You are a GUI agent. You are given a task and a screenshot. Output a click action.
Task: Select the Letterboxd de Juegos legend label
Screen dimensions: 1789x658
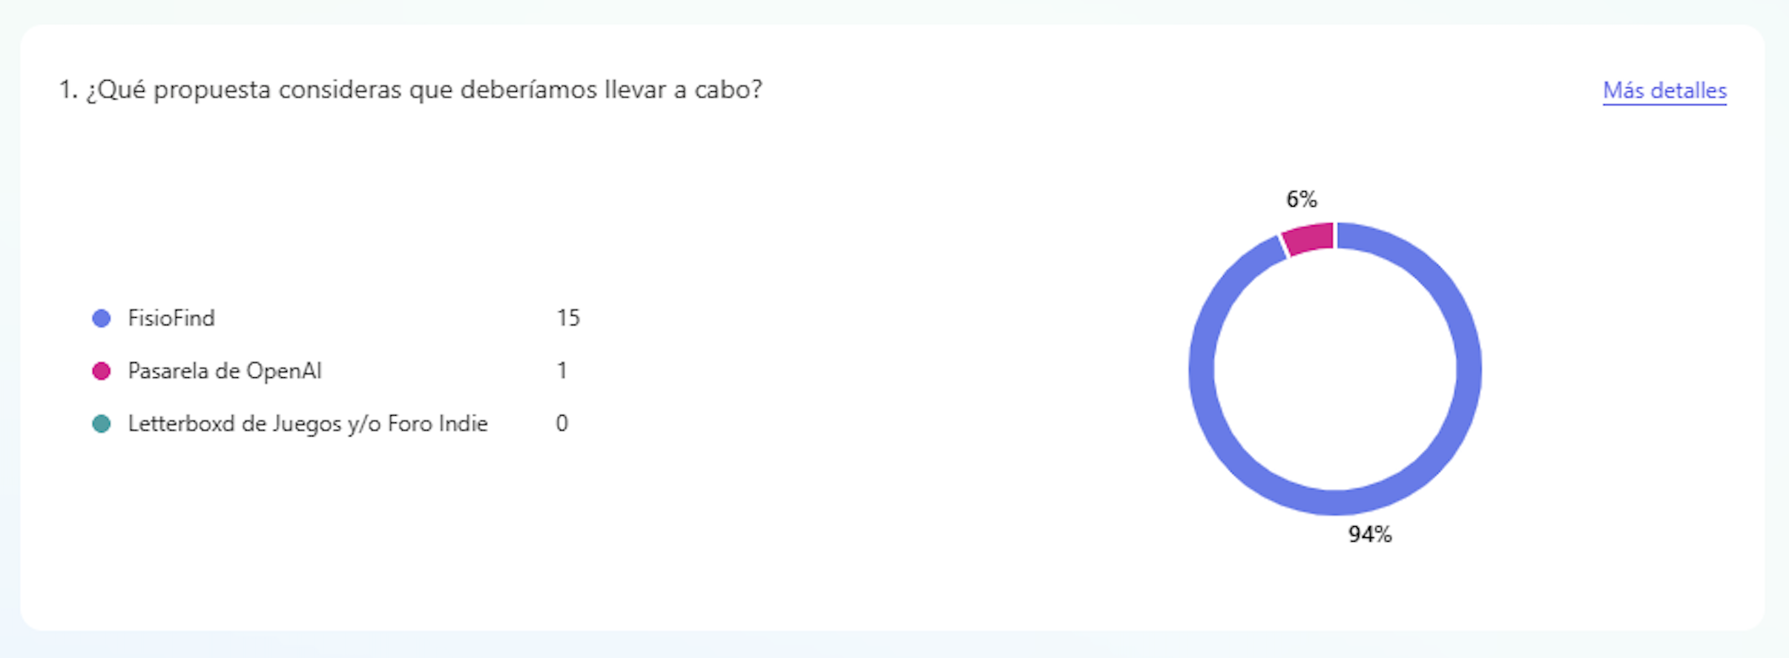308,424
